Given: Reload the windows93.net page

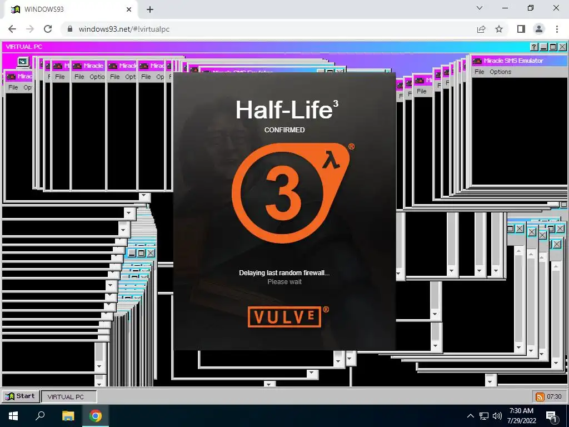Looking at the screenshot, I should coord(48,29).
